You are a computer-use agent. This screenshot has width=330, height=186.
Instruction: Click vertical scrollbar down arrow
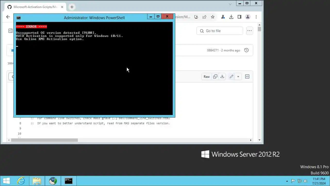pyautogui.click(x=259, y=140)
